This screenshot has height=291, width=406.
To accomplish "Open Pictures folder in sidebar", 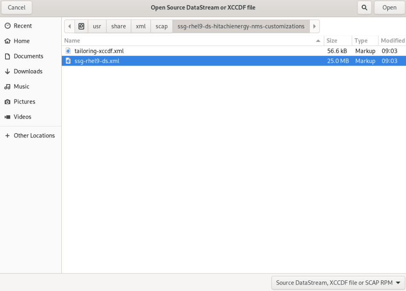I will [x=24, y=102].
